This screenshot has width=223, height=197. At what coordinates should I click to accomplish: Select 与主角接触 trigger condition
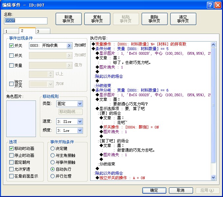coord(52,155)
